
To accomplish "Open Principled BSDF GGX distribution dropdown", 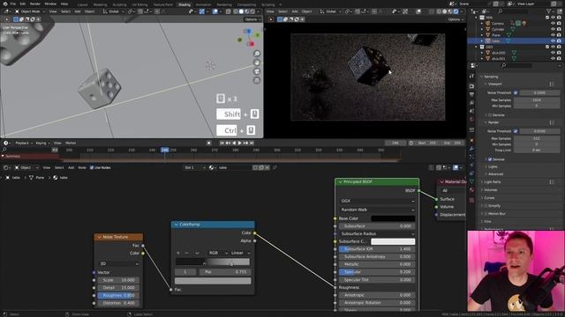I will 377,201.
